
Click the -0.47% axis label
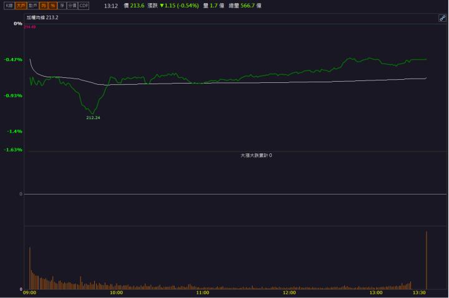[x=13, y=60]
